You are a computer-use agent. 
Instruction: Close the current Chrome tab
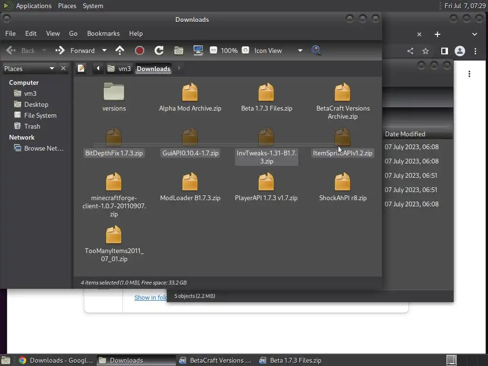pos(419,34)
